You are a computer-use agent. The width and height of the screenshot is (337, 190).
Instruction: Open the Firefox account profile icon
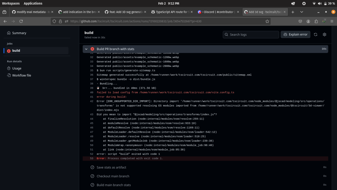[308, 21]
